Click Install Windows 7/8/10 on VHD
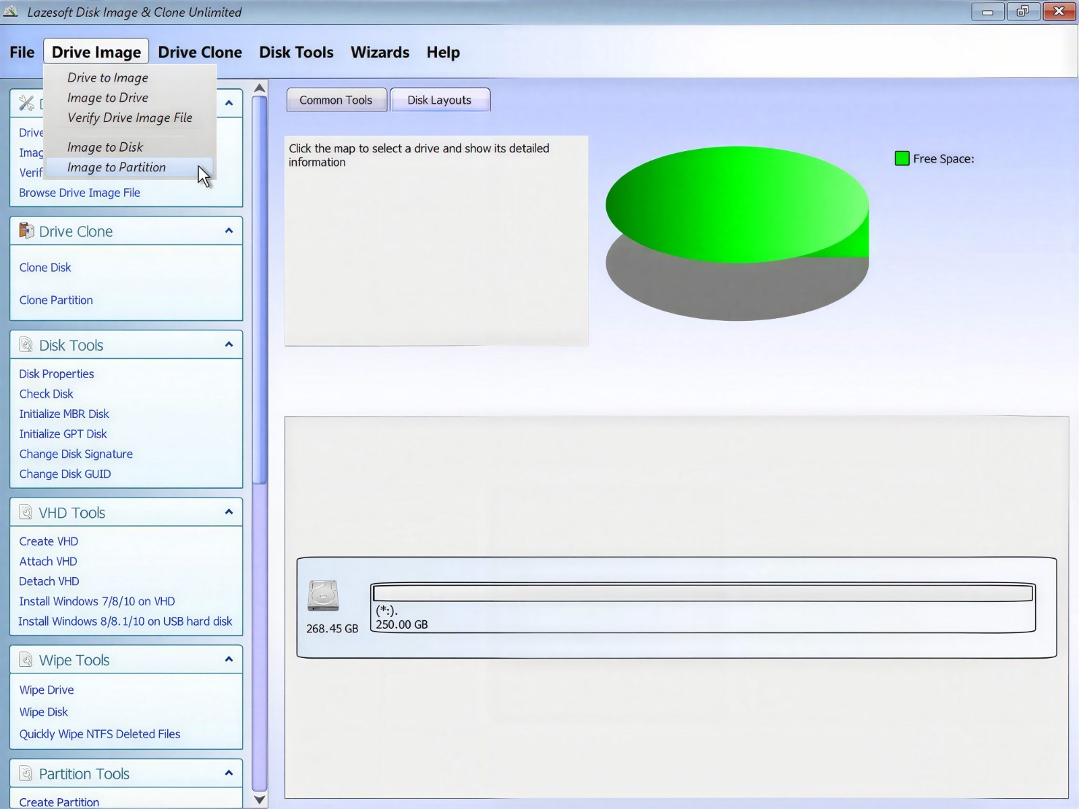 pyautogui.click(x=97, y=601)
